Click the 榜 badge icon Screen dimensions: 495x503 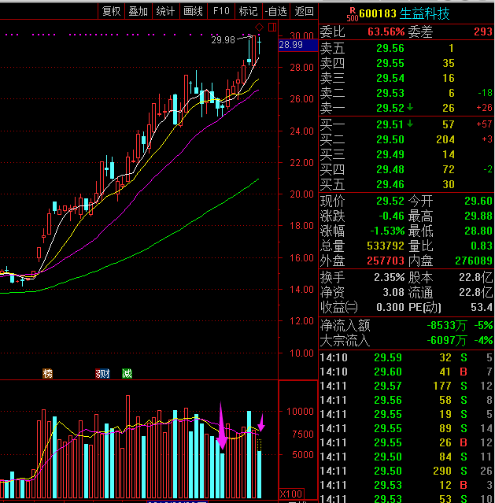(x=48, y=373)
